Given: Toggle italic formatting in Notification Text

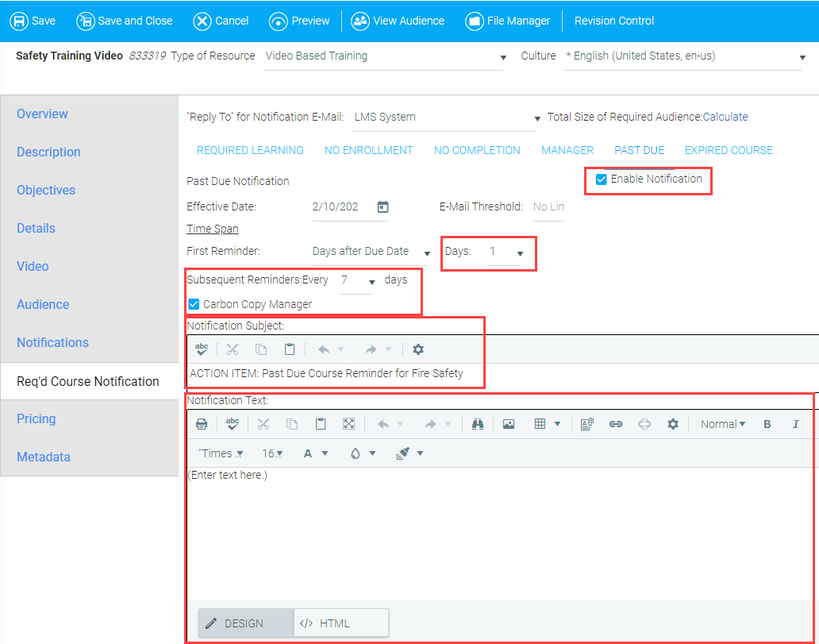Looking at the screenshot, I should click(x=795, y=424).
